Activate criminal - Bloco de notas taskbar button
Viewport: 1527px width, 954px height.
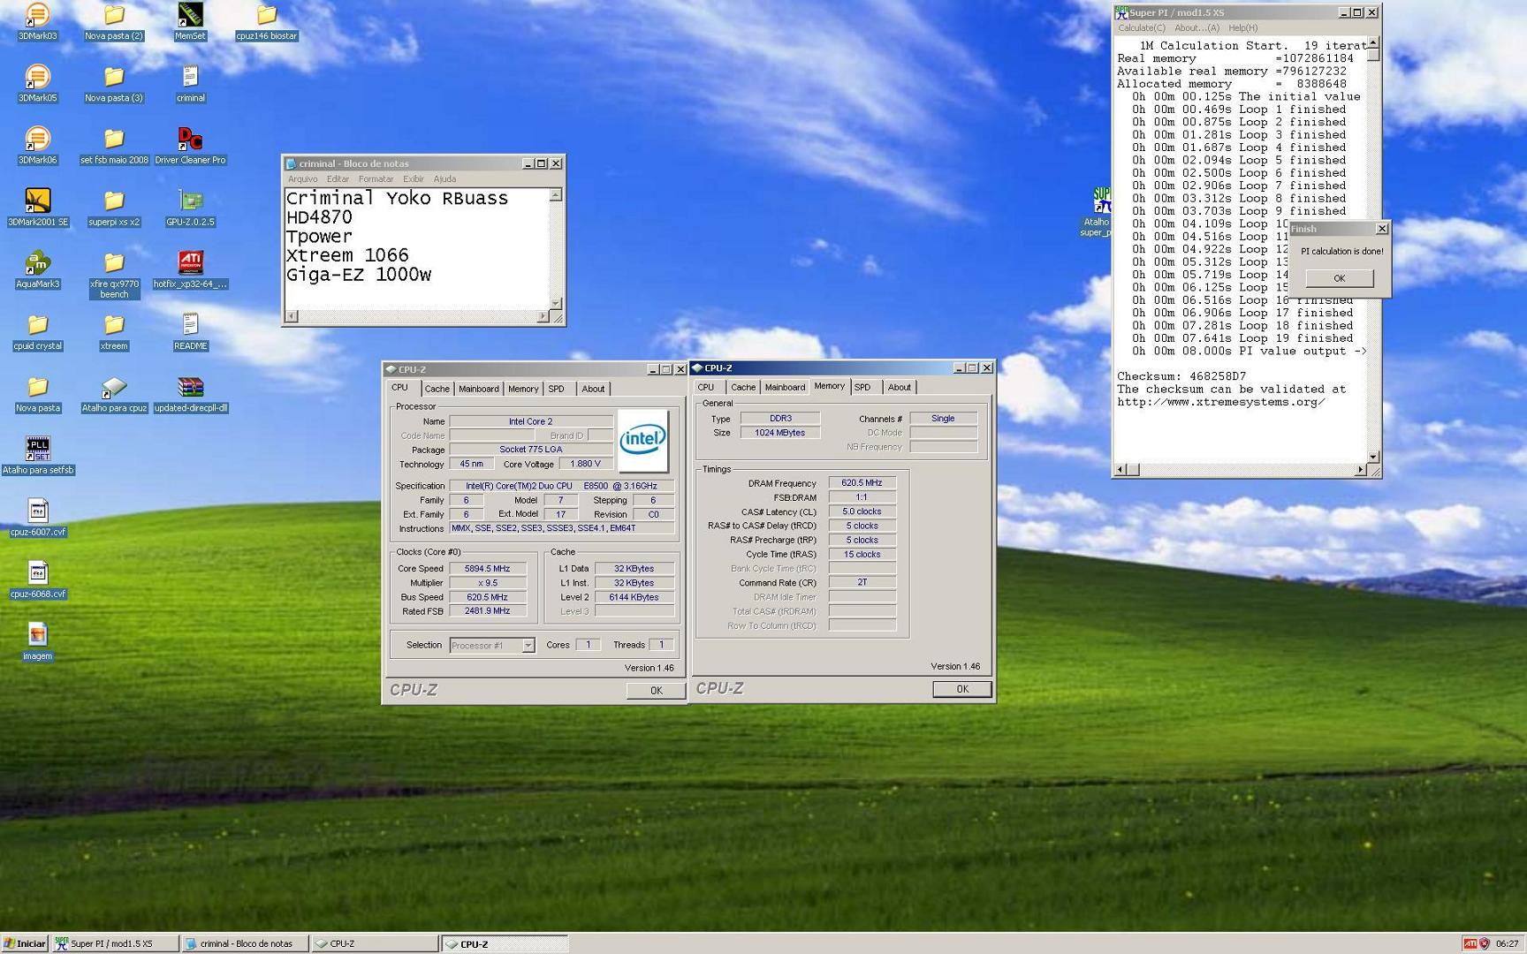pos(245,943)
